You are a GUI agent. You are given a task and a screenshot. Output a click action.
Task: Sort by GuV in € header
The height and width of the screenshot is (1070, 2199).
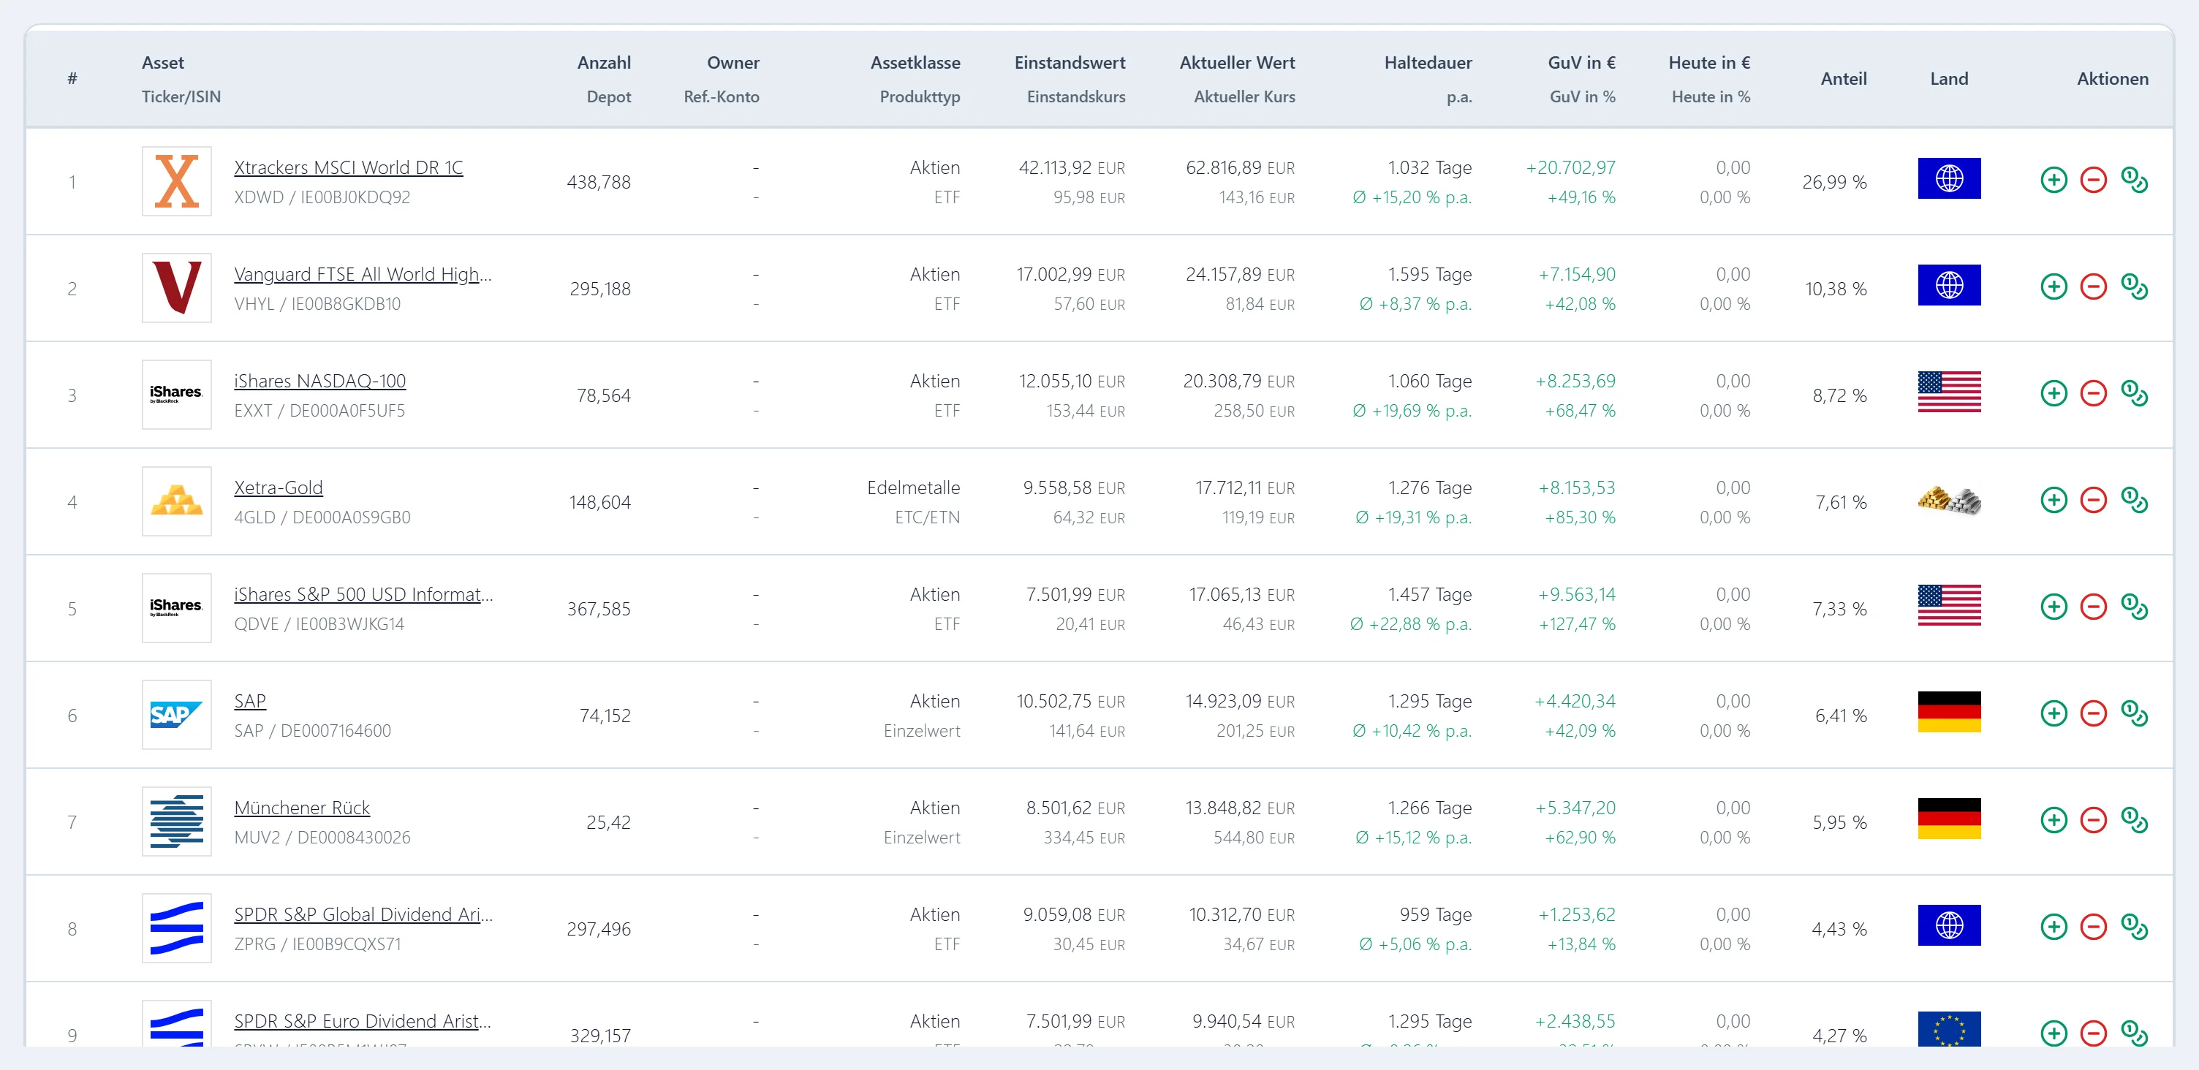coord(1581,62)
